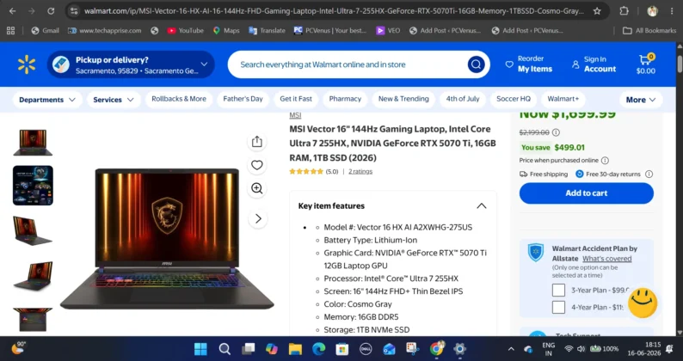
Task: Bookmark this page with star icon
Action: pyautogui.click(x=597, y=11)
